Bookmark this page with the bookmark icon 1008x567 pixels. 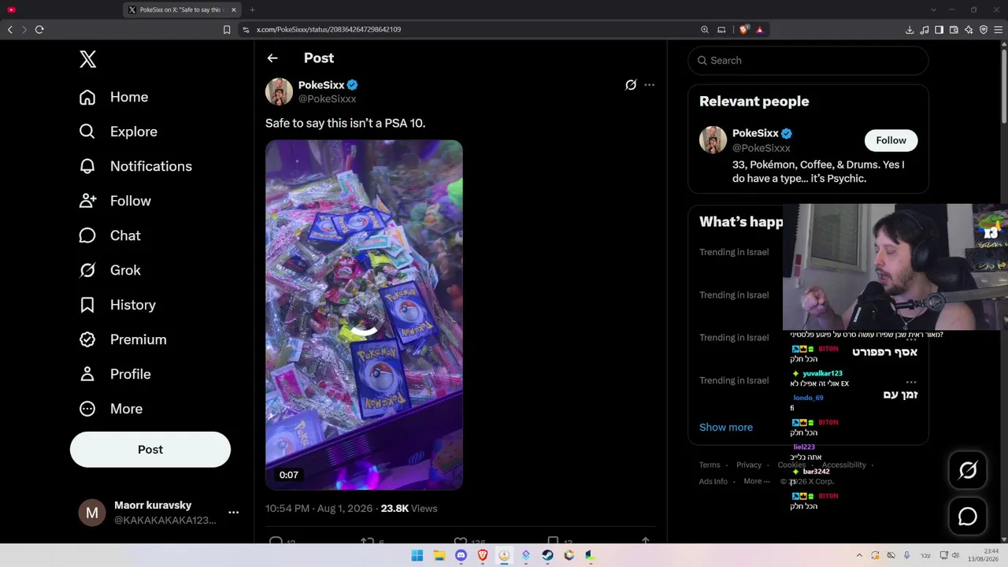227,30
